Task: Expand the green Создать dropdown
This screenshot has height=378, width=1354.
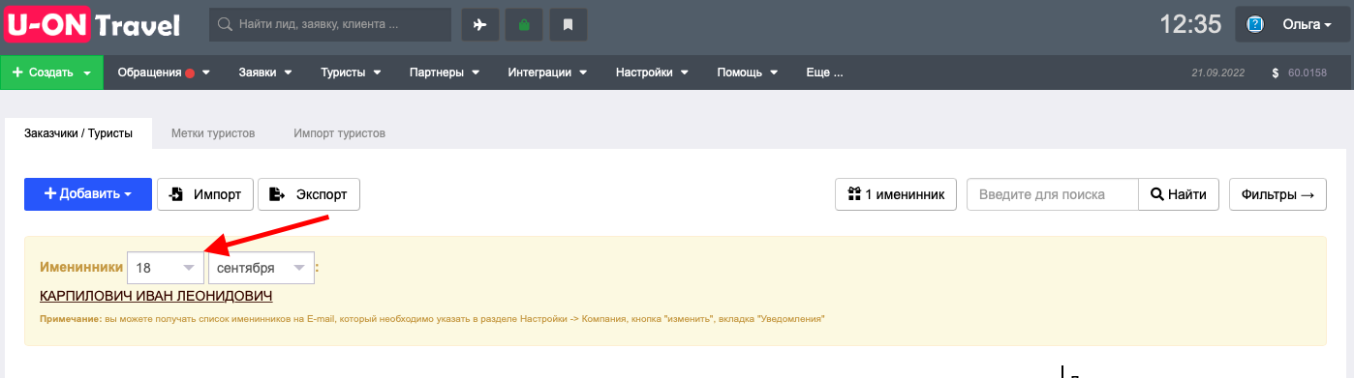Action: pyautogui.click(x=51, y=73)
